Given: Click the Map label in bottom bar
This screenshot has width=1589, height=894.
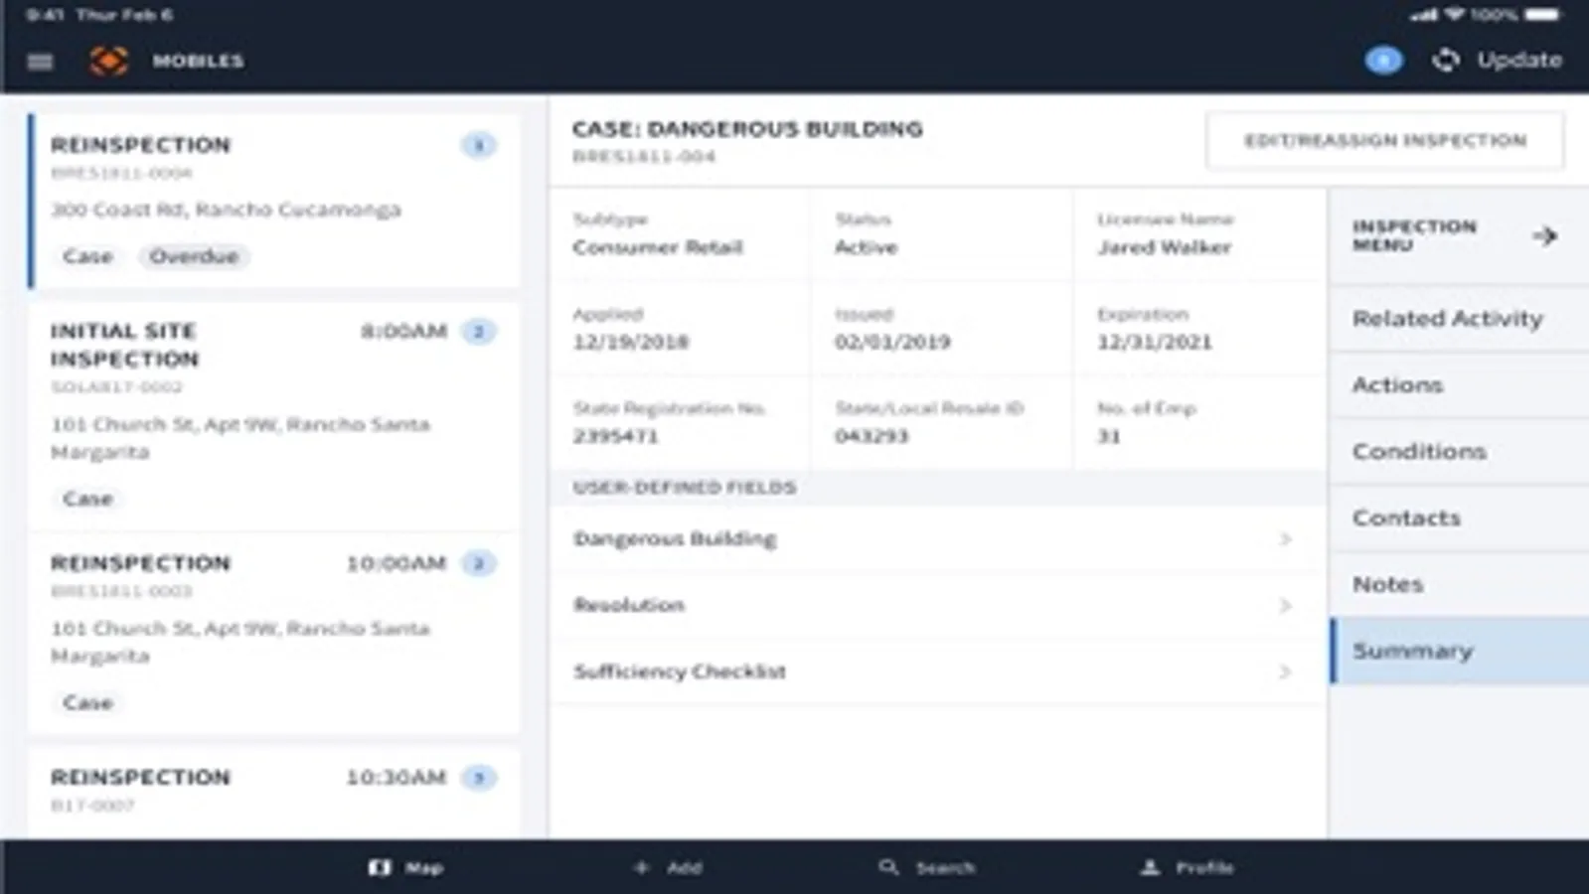Looking at the screenshot, I should pos(423,868).
